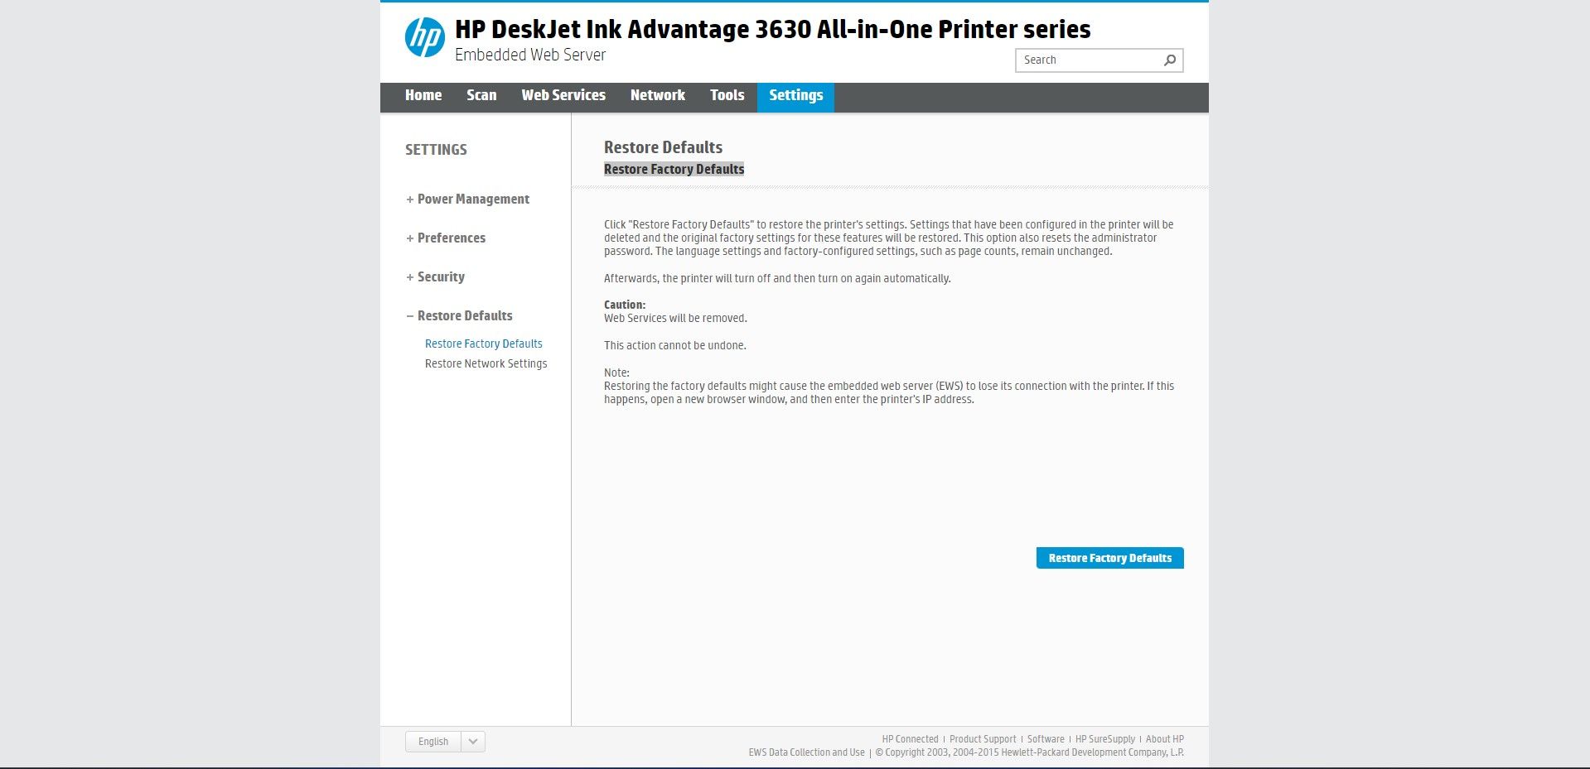Open the Tools tab

pos(727,97)
